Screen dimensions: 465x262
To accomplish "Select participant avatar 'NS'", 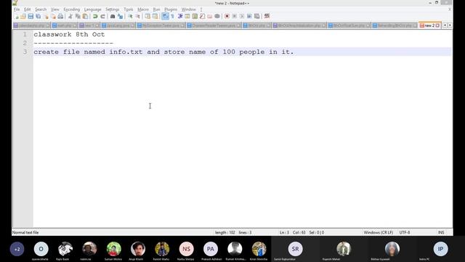I will coord(186,249).
